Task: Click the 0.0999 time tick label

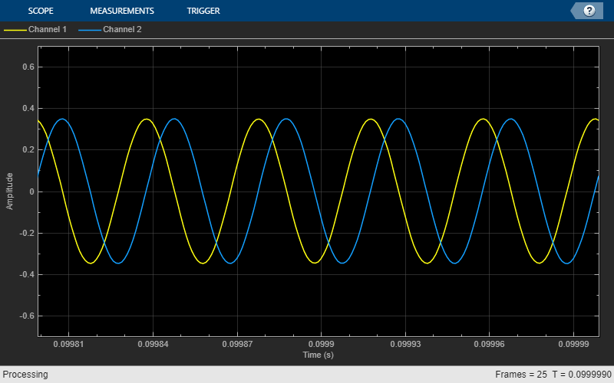Action: pos(321,344)
